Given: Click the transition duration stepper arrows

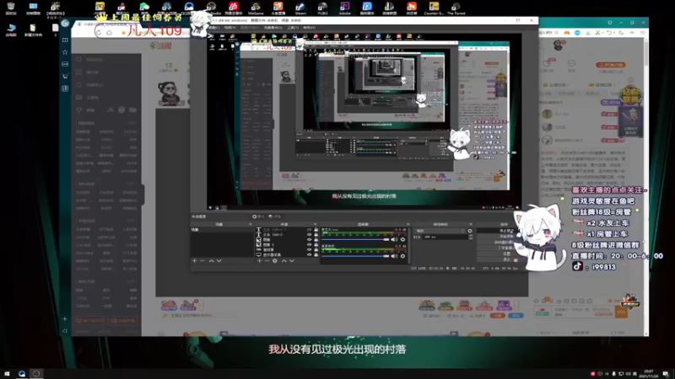Looking at the screenshot, I should tap(471, 238).
